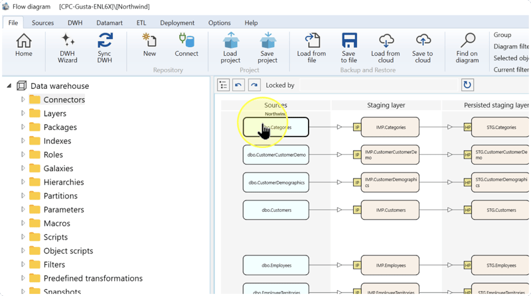Click the HP badge on STG.Customers

coord(467,210)
